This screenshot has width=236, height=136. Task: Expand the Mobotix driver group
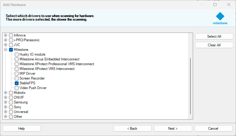(5, 93)
